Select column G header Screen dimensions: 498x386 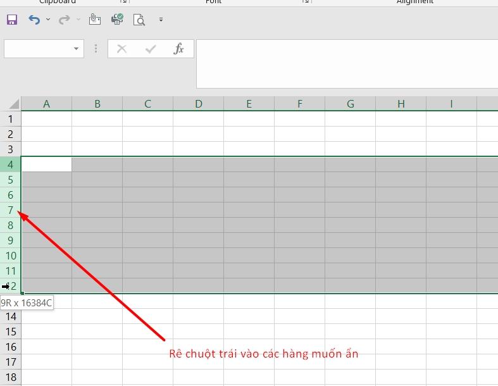pyautogui.click(x=351, y=104)
